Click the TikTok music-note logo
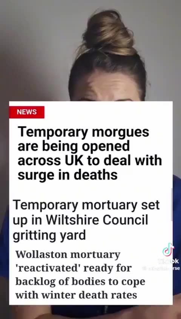181x319 pixels. (168, 250)
